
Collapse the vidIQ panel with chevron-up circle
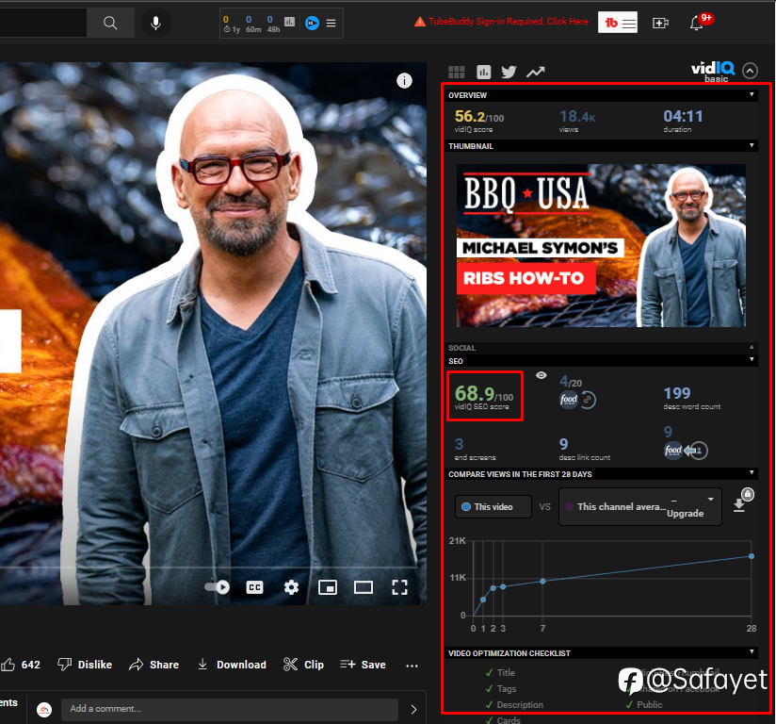pyautogui.click(x=750, y=71)
